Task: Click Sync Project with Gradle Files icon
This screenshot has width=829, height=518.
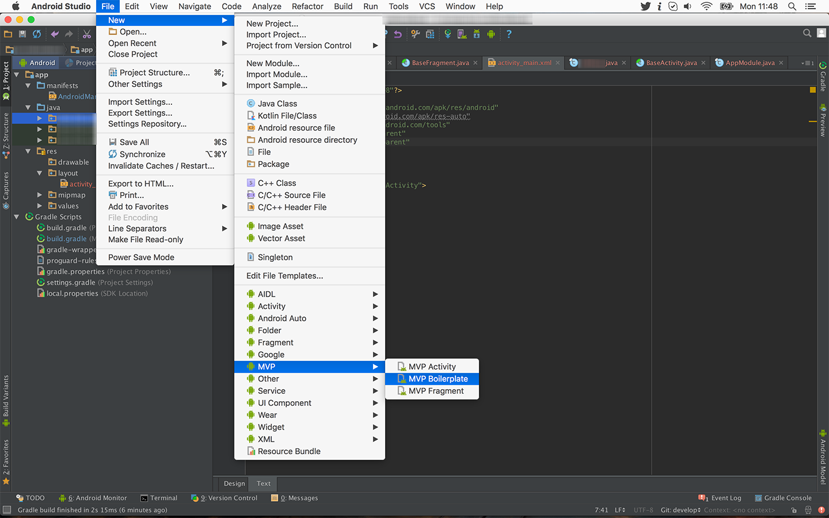Action: pos(447,34)
